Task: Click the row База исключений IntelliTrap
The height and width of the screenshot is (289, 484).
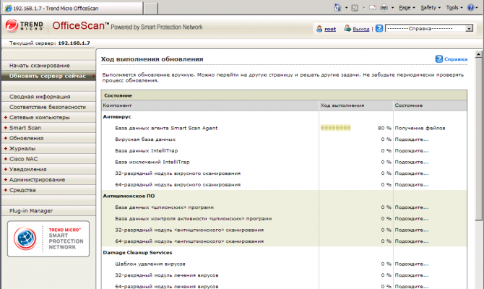Action: coord(284,162)
